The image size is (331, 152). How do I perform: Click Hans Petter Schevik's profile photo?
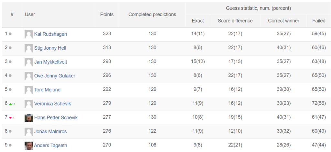point(28,118)
